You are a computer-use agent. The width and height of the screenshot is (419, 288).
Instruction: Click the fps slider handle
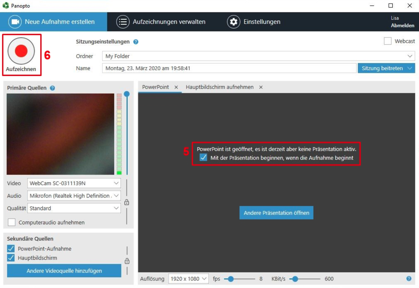pyautogui.click(x=231, y=279)
